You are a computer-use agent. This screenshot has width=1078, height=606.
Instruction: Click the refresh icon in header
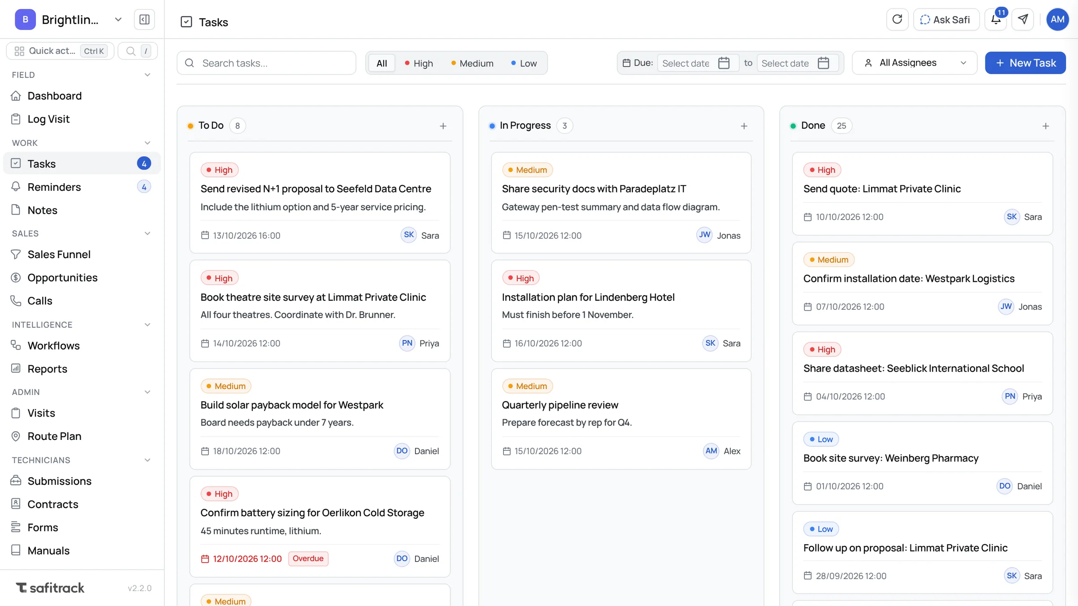pos(897,19)
